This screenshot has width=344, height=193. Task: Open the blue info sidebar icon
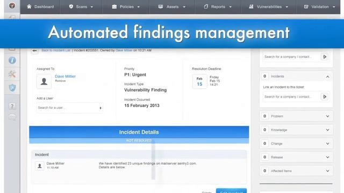click(x=12, y=60)
